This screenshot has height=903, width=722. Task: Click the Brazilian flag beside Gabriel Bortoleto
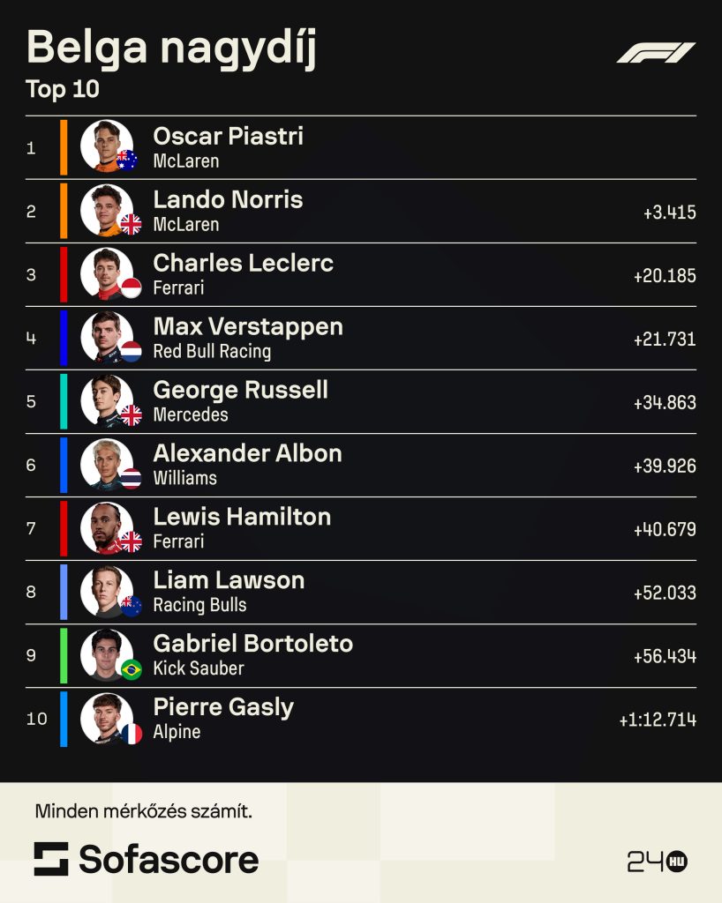[x=131, y=668]
